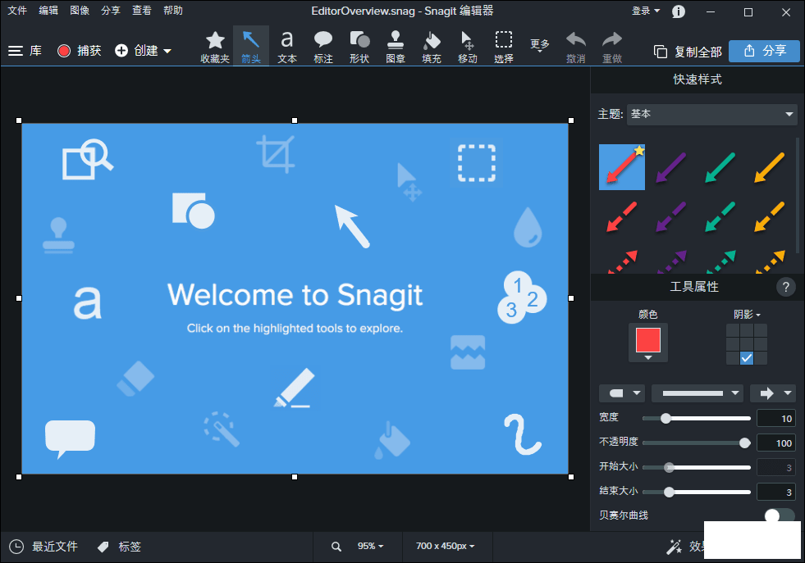
Task: Select the Stamp (图章) tool
Action: [x=396, y=48]
